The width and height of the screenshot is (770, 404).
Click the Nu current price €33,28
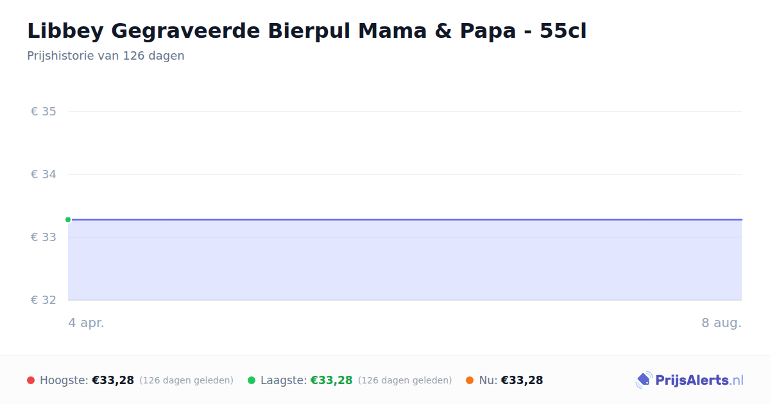[522, 380]
